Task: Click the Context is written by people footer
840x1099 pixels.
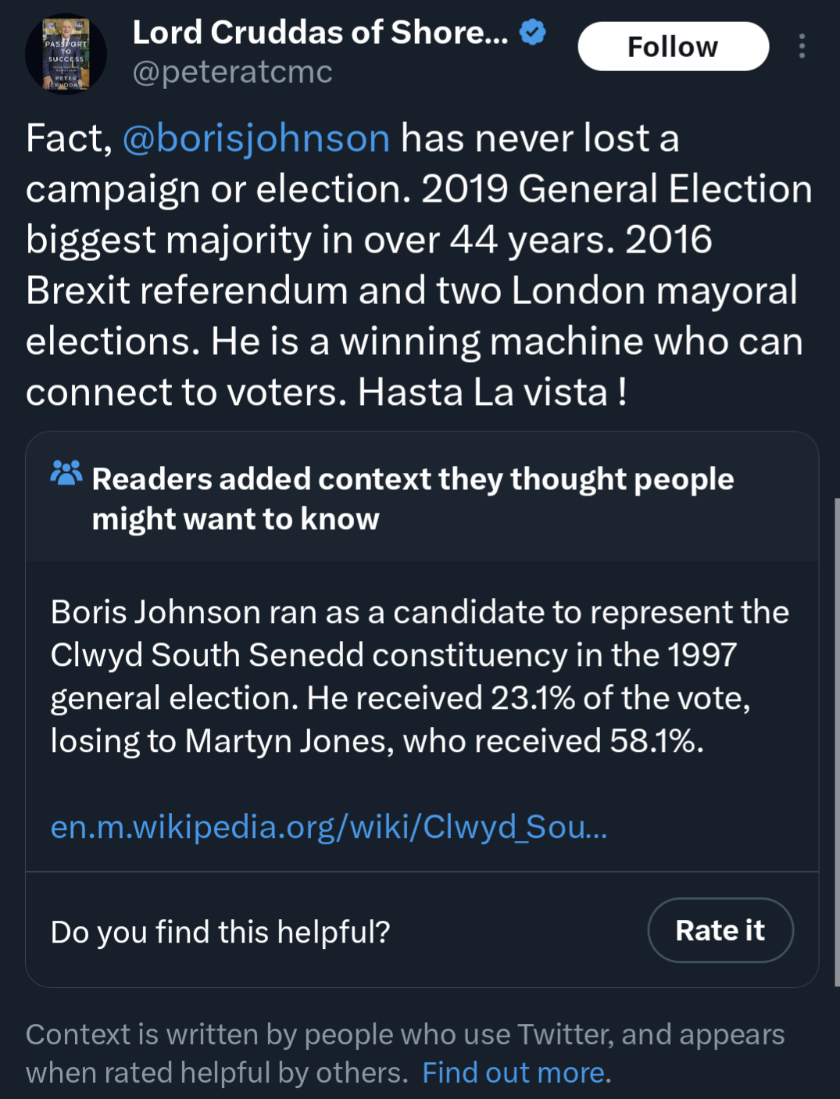Action: coord(405,1053)
